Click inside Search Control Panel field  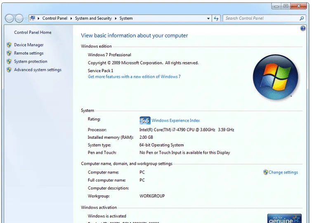click(260, 18)
